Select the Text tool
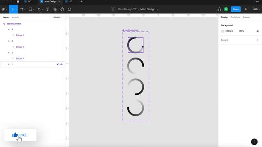 tap(47, 9)
